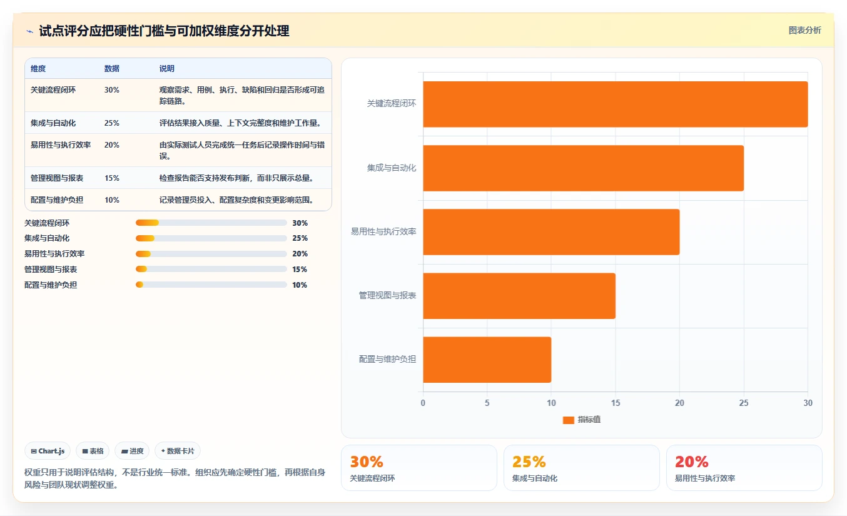Select 易用性与执行效率 cell in table

[61, 145]
